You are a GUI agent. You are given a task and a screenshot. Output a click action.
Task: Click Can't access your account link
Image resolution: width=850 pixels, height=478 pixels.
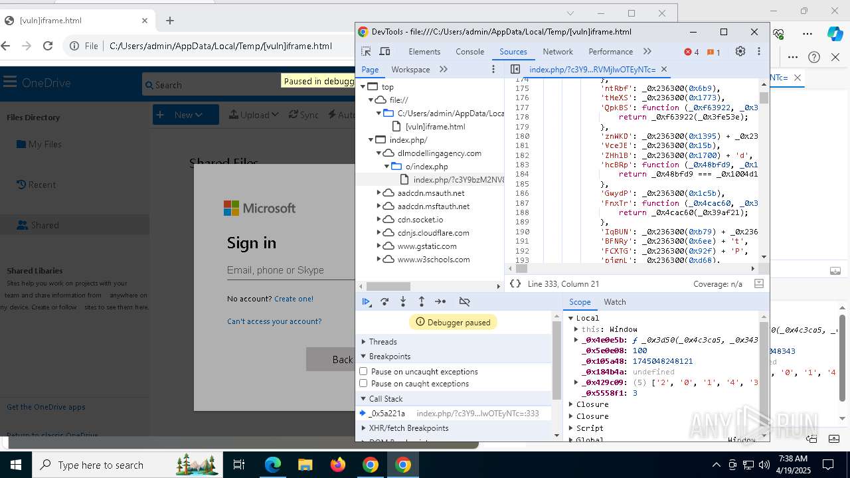click(x=274, y=321)
